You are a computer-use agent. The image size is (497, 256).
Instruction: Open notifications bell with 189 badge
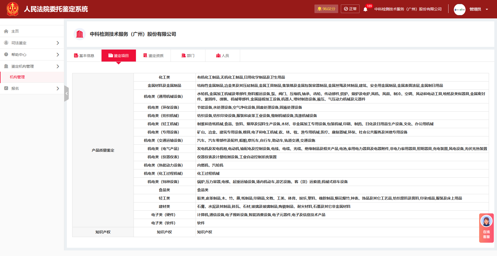(365, 9)
